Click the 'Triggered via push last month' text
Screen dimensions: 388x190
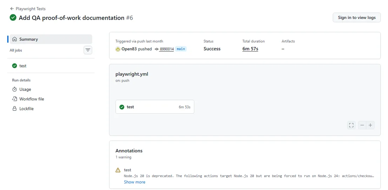pyautogui.click(x=139, y=41)
